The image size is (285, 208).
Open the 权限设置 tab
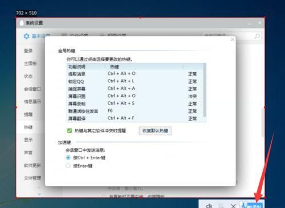pos(113,35)
